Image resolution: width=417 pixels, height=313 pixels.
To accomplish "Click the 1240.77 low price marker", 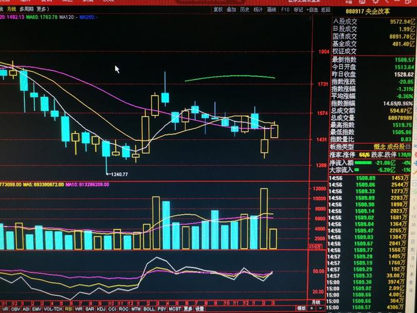I will pyautogui.click(x=118, y=174).
